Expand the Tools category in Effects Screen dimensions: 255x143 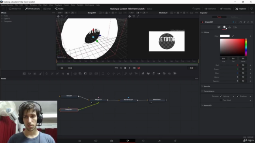(x=2, y=16)
